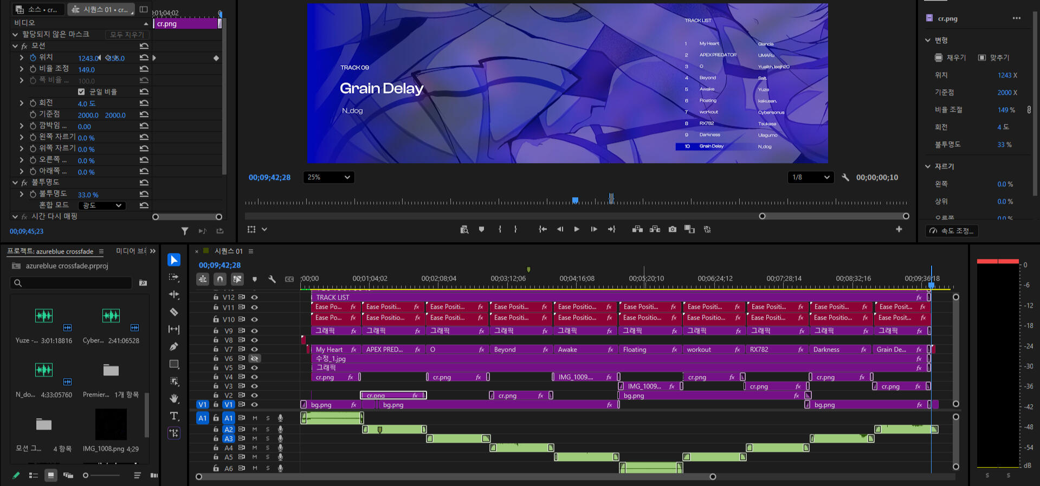Open program monitor settings wrench
The image size is (1040, 486).
point(845,177)
